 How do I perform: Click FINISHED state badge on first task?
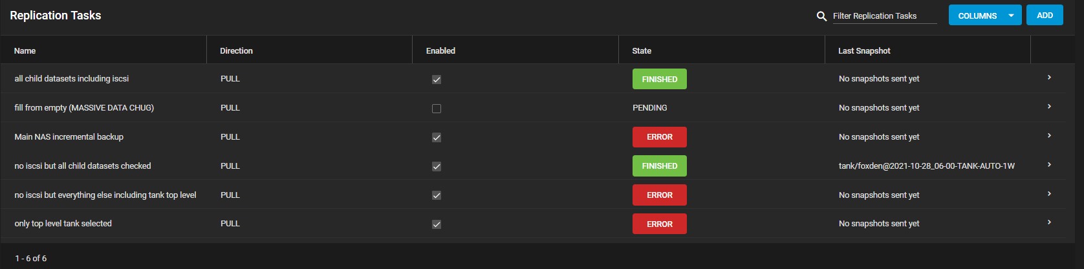(659, 79)
